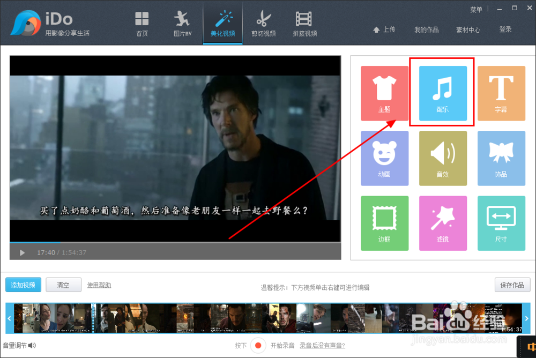Open the 动画 animation tile
536x358 pixels.
(x=384, y=158)
